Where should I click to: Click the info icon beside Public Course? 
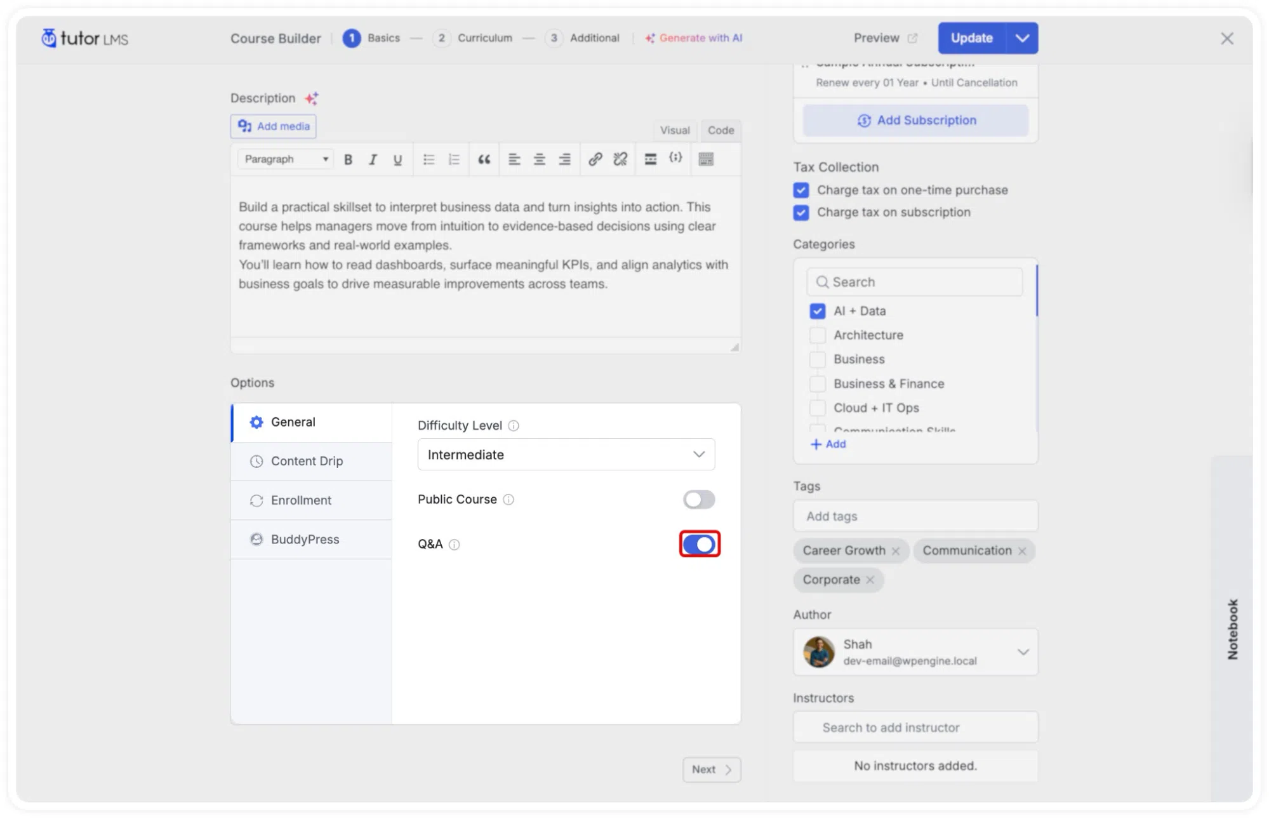tap(508, 500)
